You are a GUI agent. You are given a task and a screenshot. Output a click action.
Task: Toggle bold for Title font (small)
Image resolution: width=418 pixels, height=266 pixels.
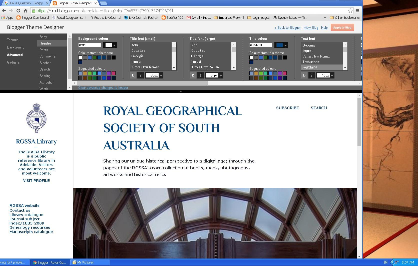point(133,75)
